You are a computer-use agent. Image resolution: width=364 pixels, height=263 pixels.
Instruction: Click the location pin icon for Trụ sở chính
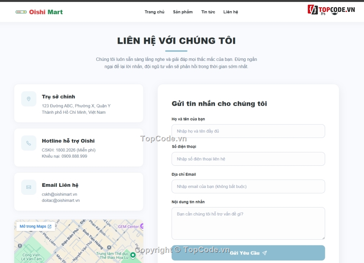(x=29, y=99)
